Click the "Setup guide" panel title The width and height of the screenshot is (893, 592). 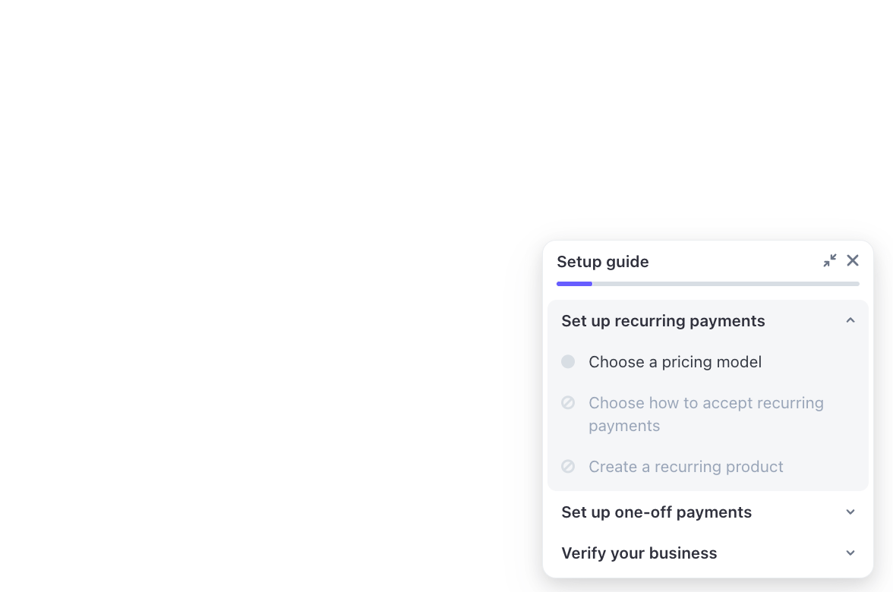(x=602, y=261)
